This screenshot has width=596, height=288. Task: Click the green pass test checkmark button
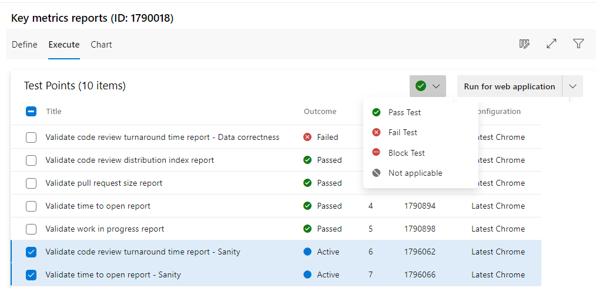421,86
